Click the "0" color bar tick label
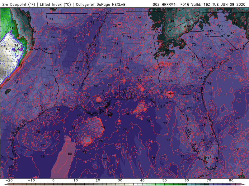The height and width of the screenshot is (186, 249). pyautogui.click(x=53, y=180)
